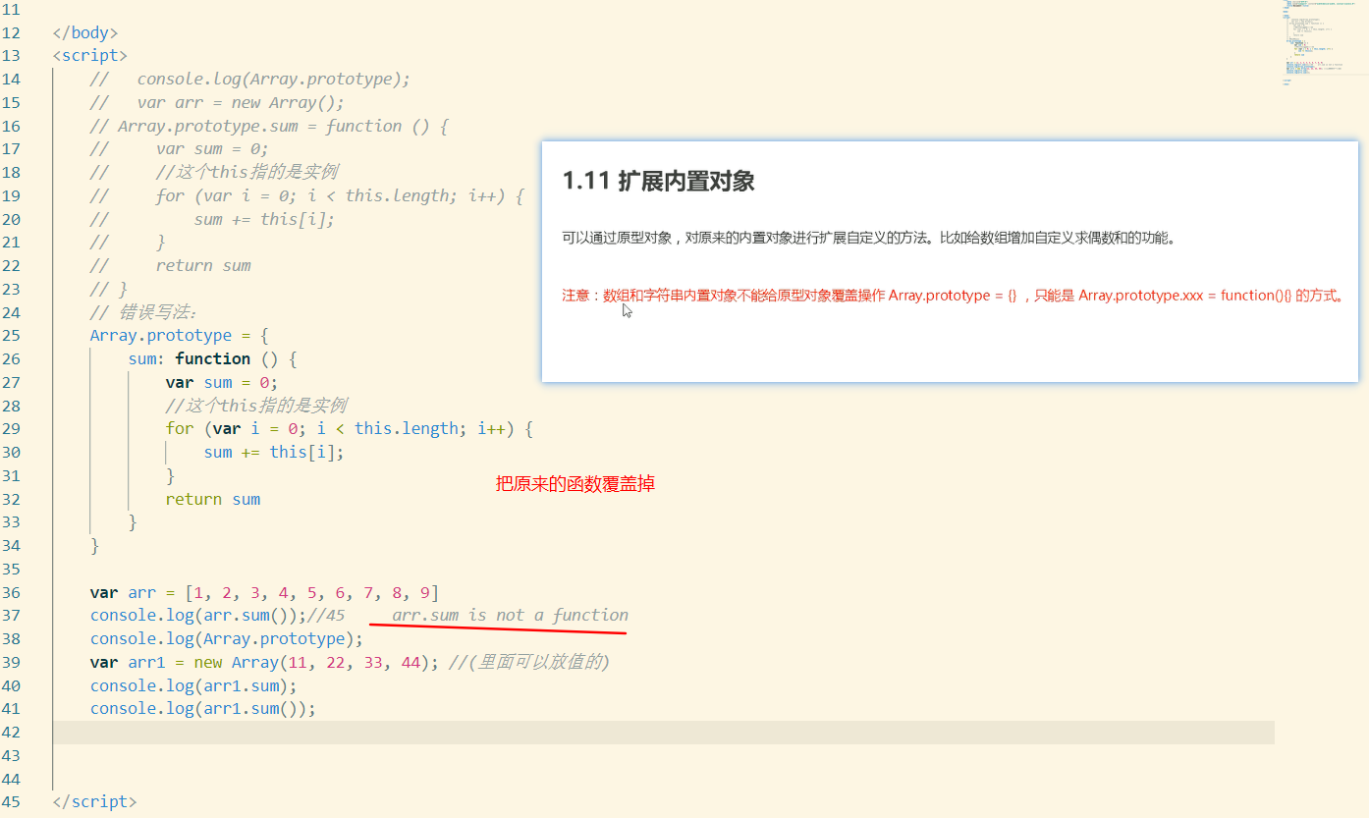The image size is (1369, 818).
Task: Click the opening <script> tag
Action: click(90, 56)
